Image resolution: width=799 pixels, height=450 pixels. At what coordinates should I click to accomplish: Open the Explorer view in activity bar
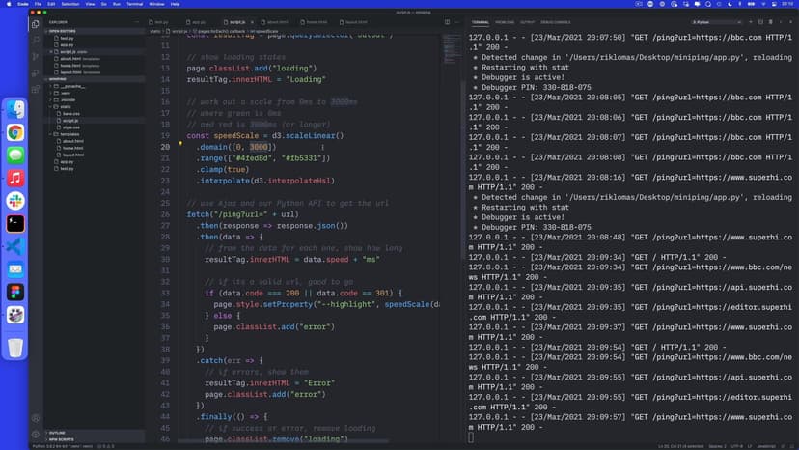[36, 24]
